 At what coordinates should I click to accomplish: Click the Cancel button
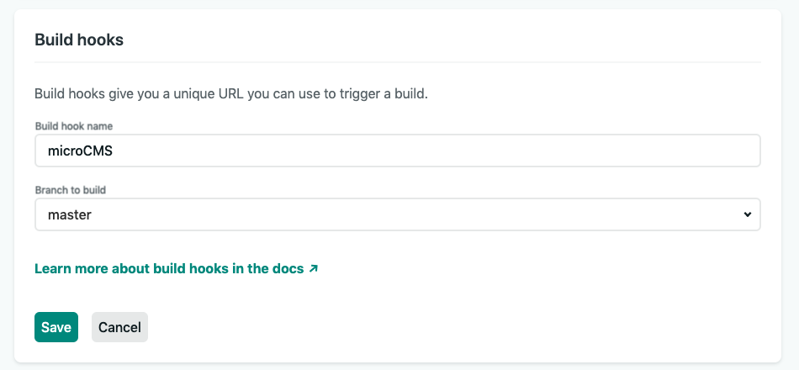tap(119, 327)
